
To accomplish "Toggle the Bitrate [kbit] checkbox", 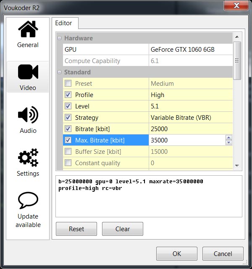I will point(68,129).
